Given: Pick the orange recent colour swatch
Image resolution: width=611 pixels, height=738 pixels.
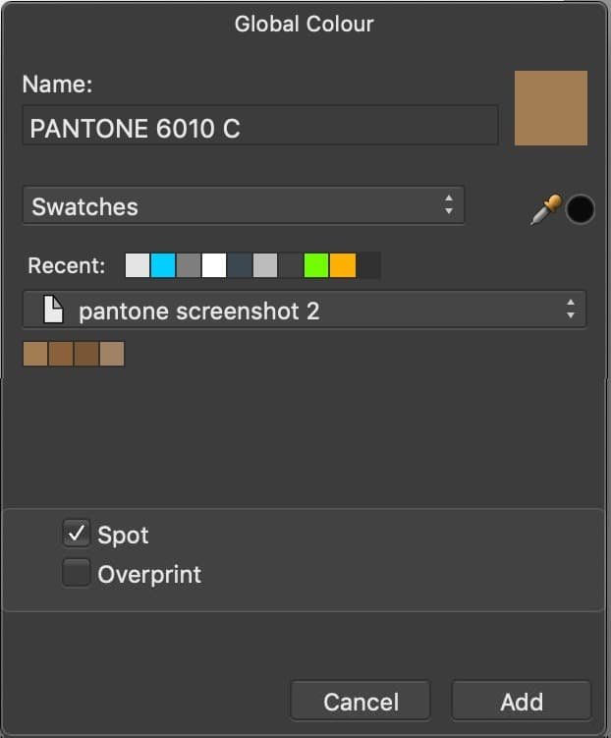Looking at the screenshot, I should point(343,265).
